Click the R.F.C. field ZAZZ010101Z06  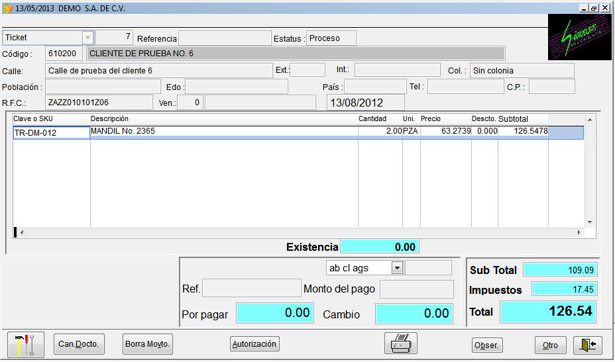pyautogui.click(x=99, y=103)
